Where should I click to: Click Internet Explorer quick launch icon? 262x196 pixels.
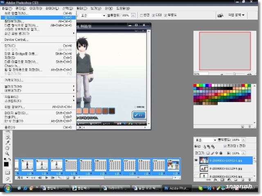[25, 188]
